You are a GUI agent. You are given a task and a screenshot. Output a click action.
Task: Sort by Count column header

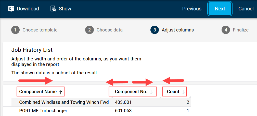pyautogui.click(x=173, y=92)
